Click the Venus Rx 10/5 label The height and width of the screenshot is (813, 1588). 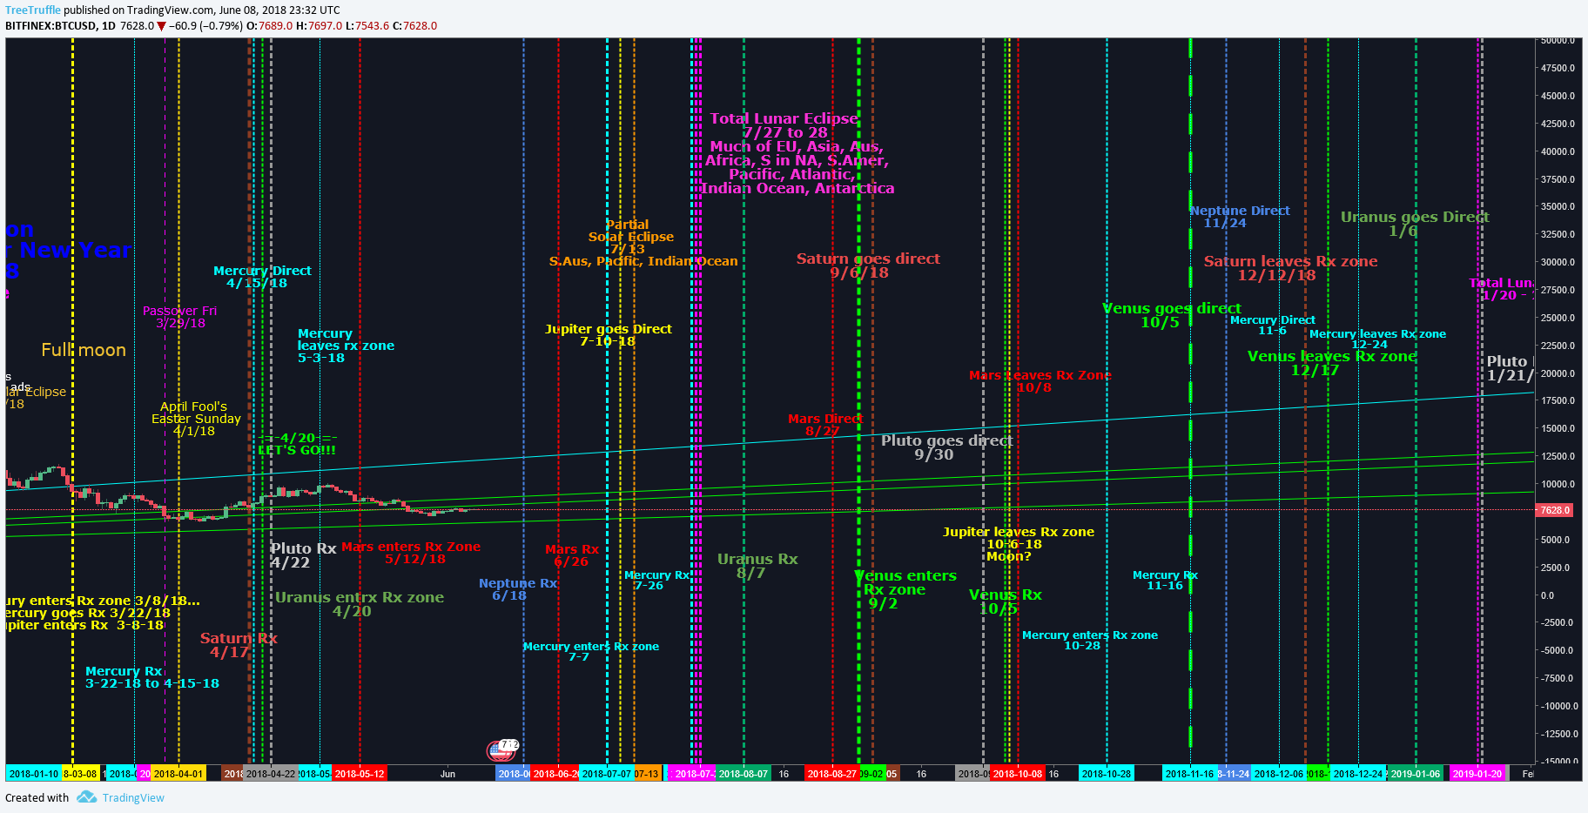coord(1005,601)
